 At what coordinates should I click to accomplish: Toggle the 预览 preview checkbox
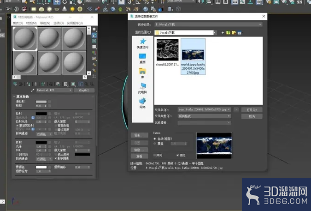177,155
